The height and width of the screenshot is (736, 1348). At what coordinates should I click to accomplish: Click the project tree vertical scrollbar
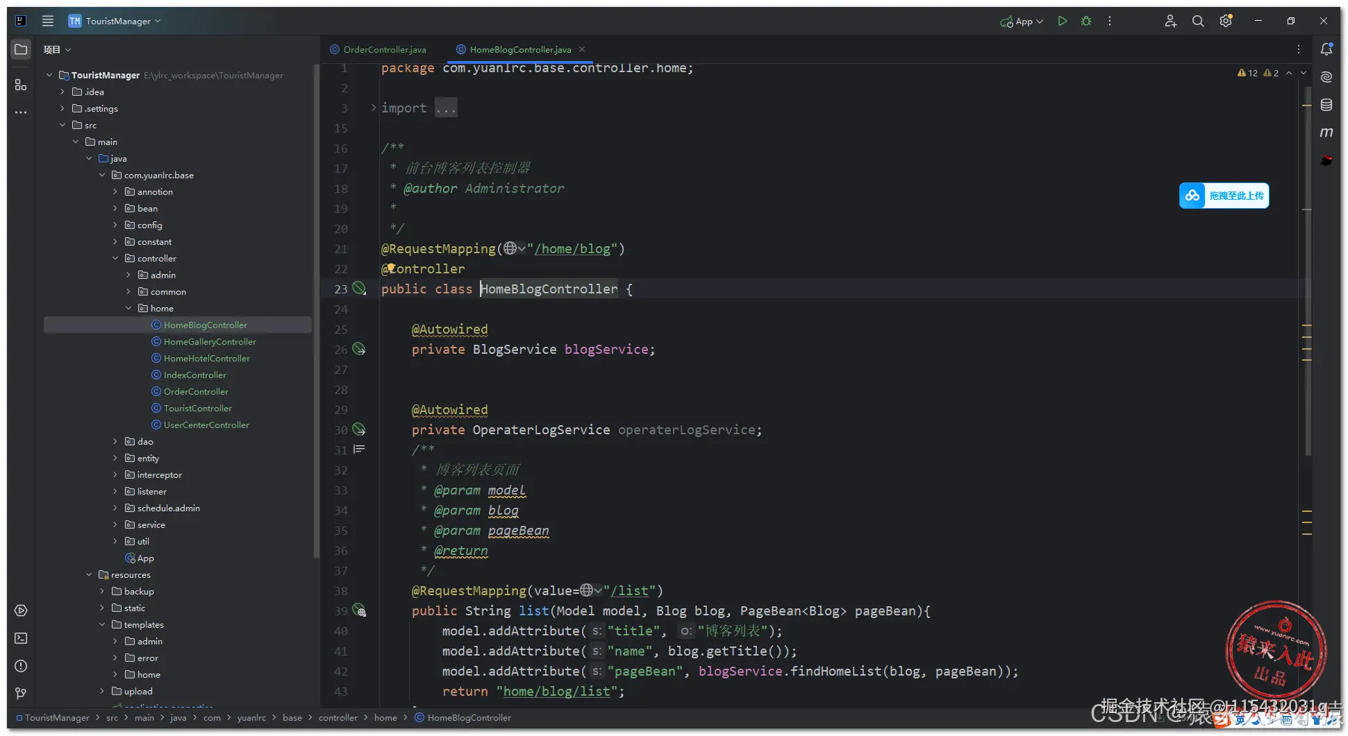tap(317, 311)
